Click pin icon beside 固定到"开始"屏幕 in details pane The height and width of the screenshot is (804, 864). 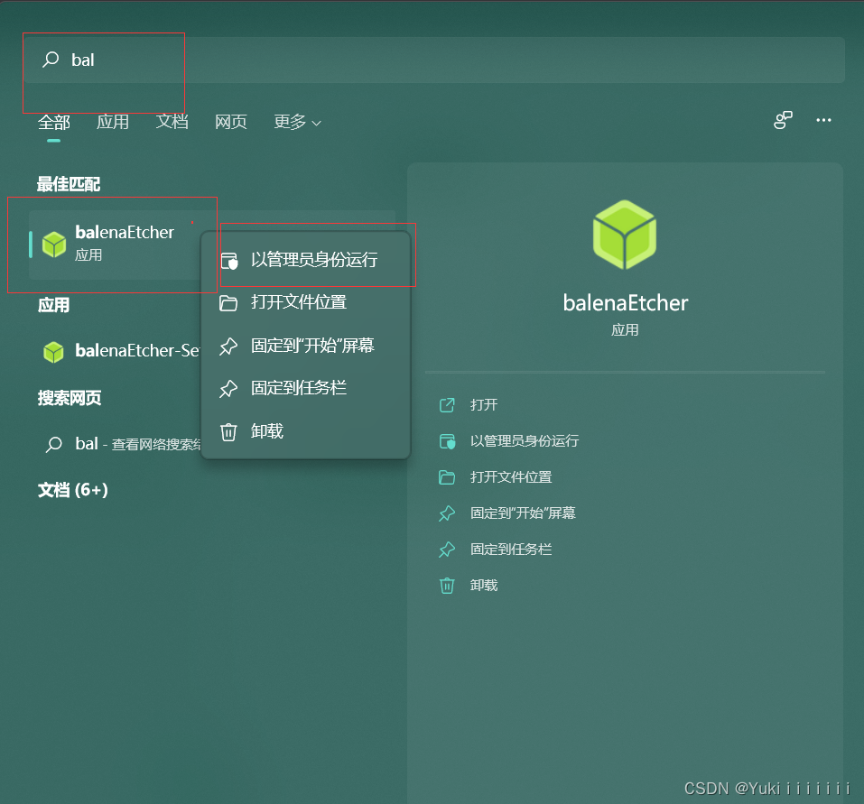tap(447, 513)
